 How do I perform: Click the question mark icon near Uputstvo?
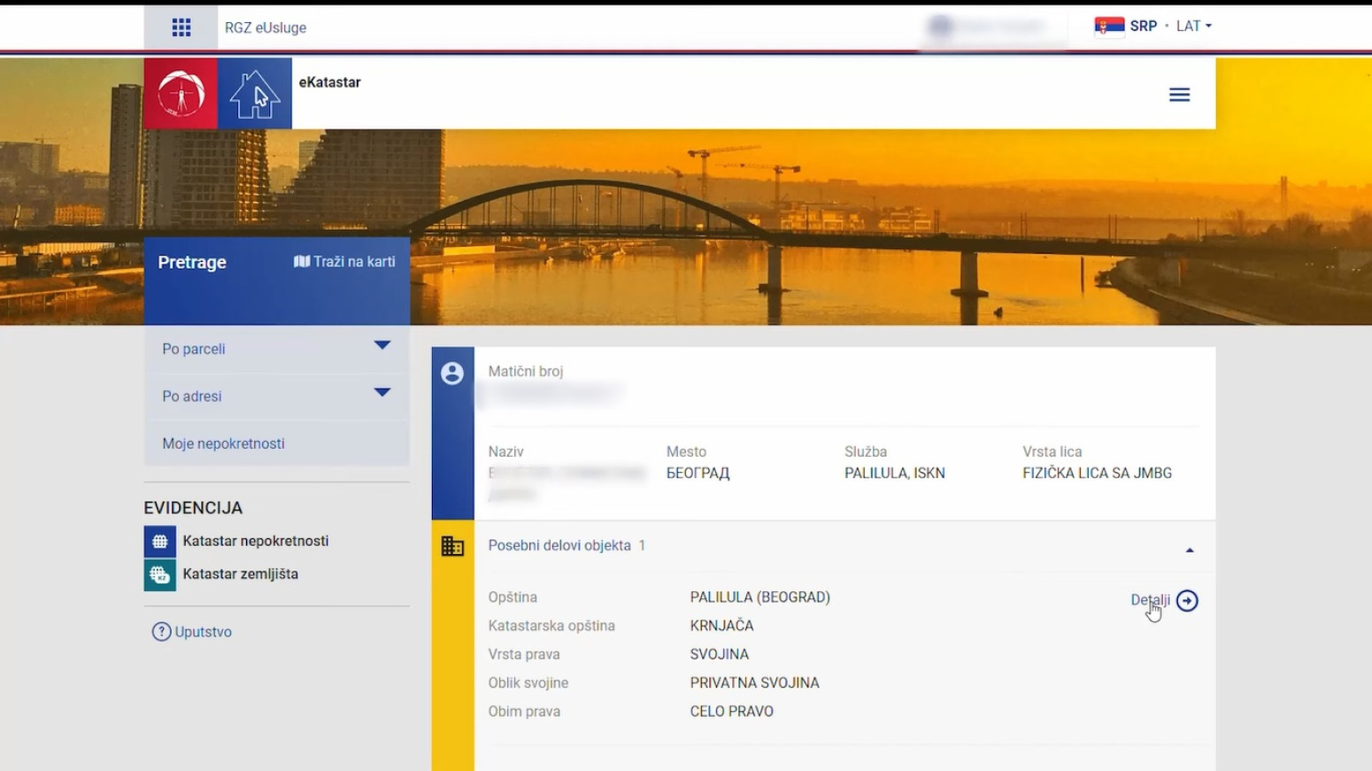pyautogui.click(x=161, y=631)
